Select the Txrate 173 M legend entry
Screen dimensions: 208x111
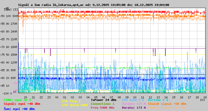[134, 104]
